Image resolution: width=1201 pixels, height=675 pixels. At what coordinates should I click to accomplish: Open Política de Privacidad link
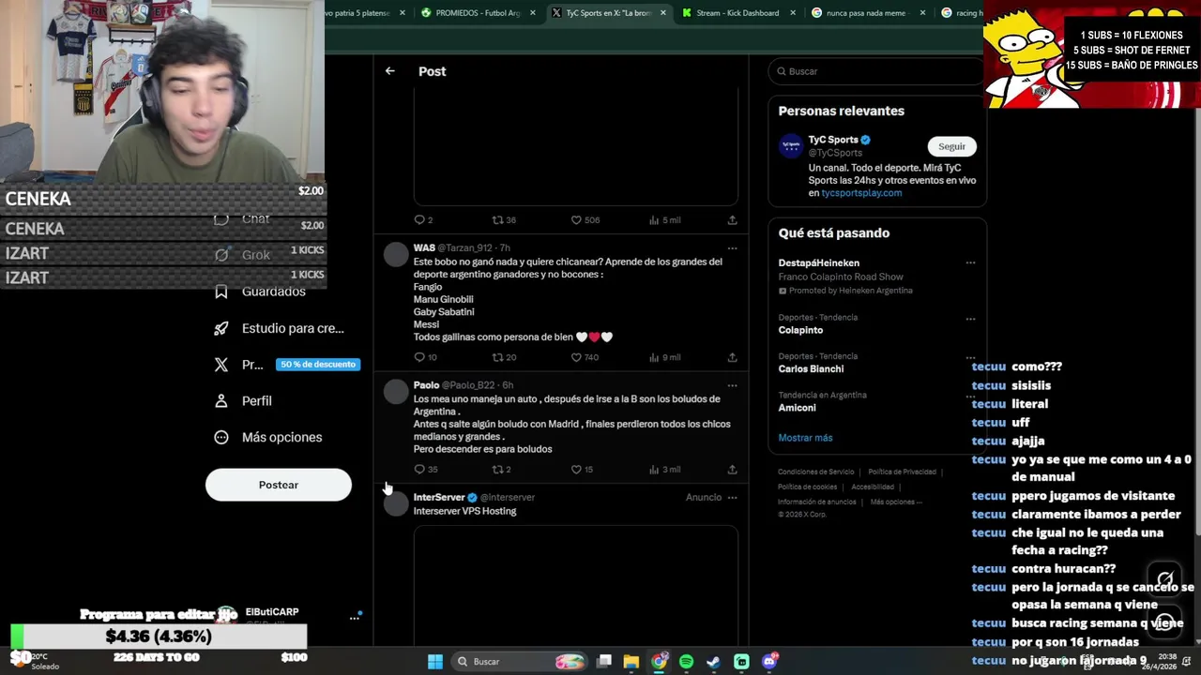[903, 472]
